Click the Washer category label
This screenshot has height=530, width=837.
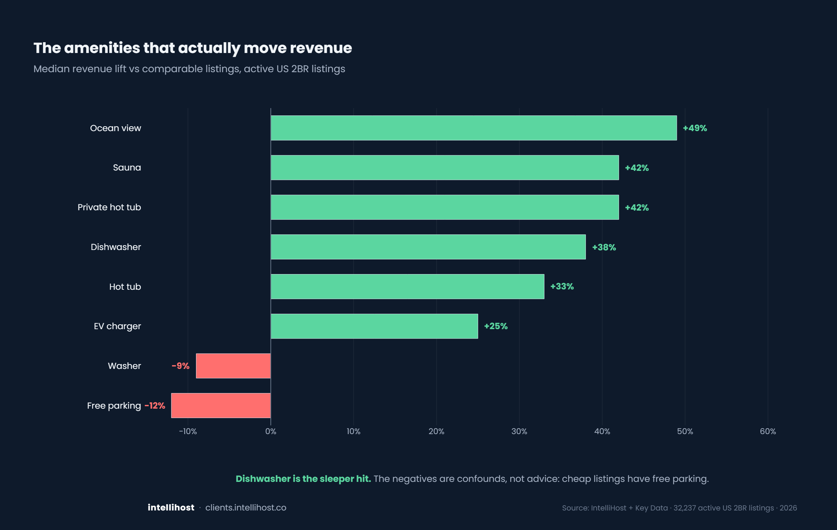(x=124, y=366)
